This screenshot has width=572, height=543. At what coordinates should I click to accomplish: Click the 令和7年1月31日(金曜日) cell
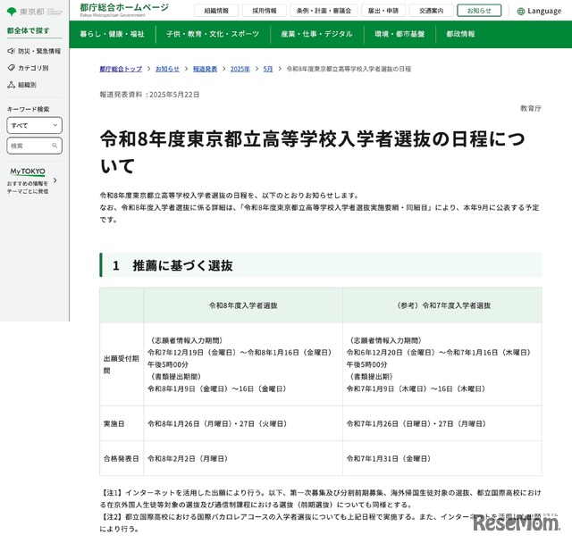(x=442, y=459)
